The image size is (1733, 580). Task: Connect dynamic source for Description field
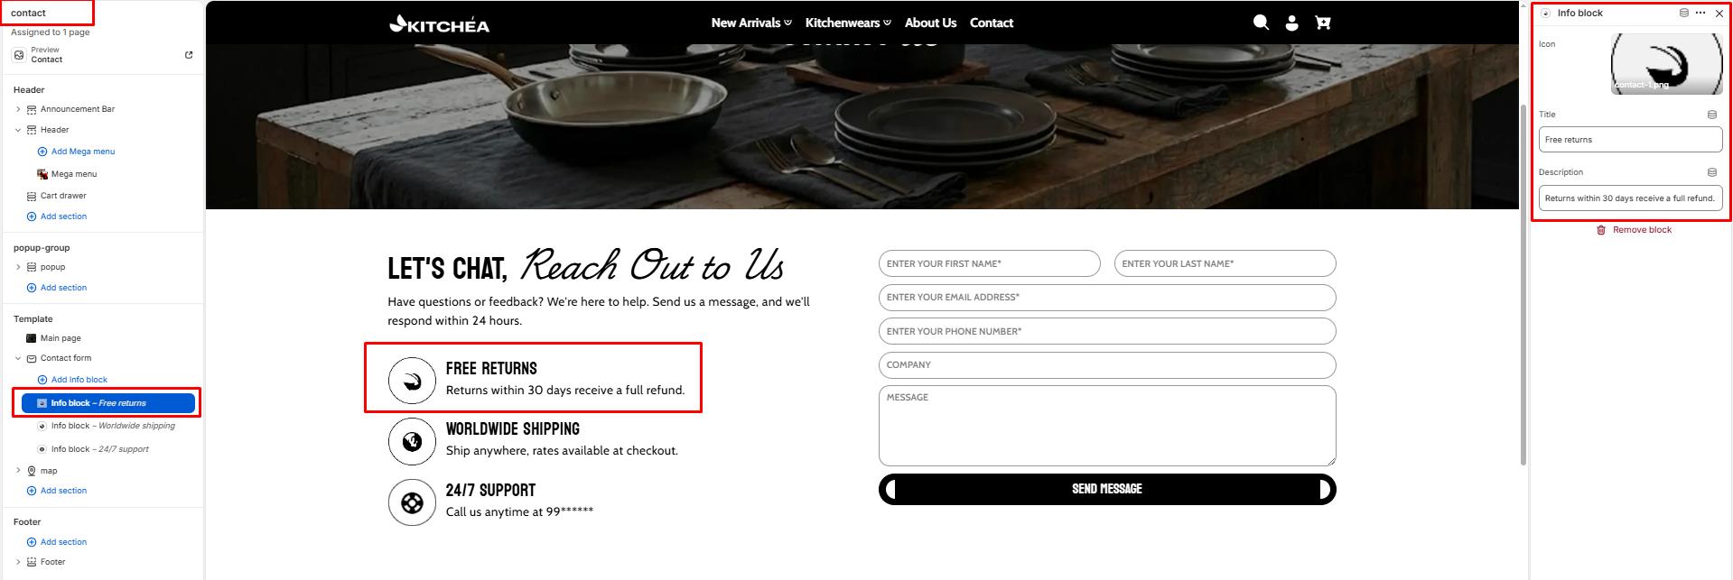pyautogui.click(x=1711, y=172)
